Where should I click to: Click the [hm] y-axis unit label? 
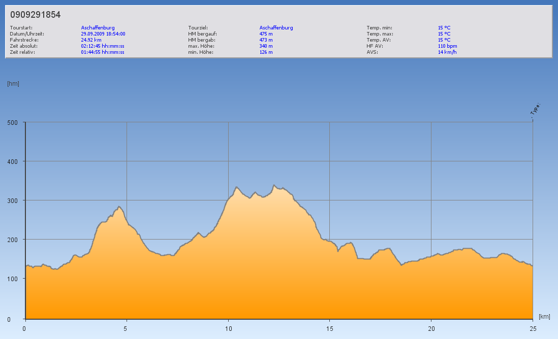pos(13,84)
